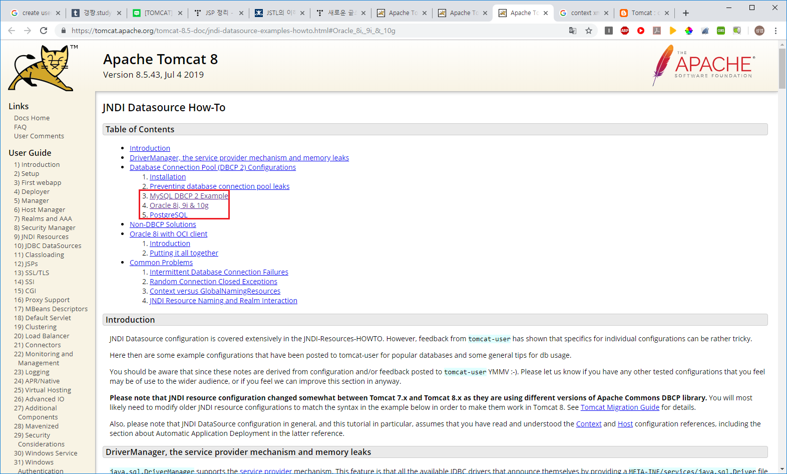Open 'Context versus GlobalNamingResources' link

coord(215,291)
